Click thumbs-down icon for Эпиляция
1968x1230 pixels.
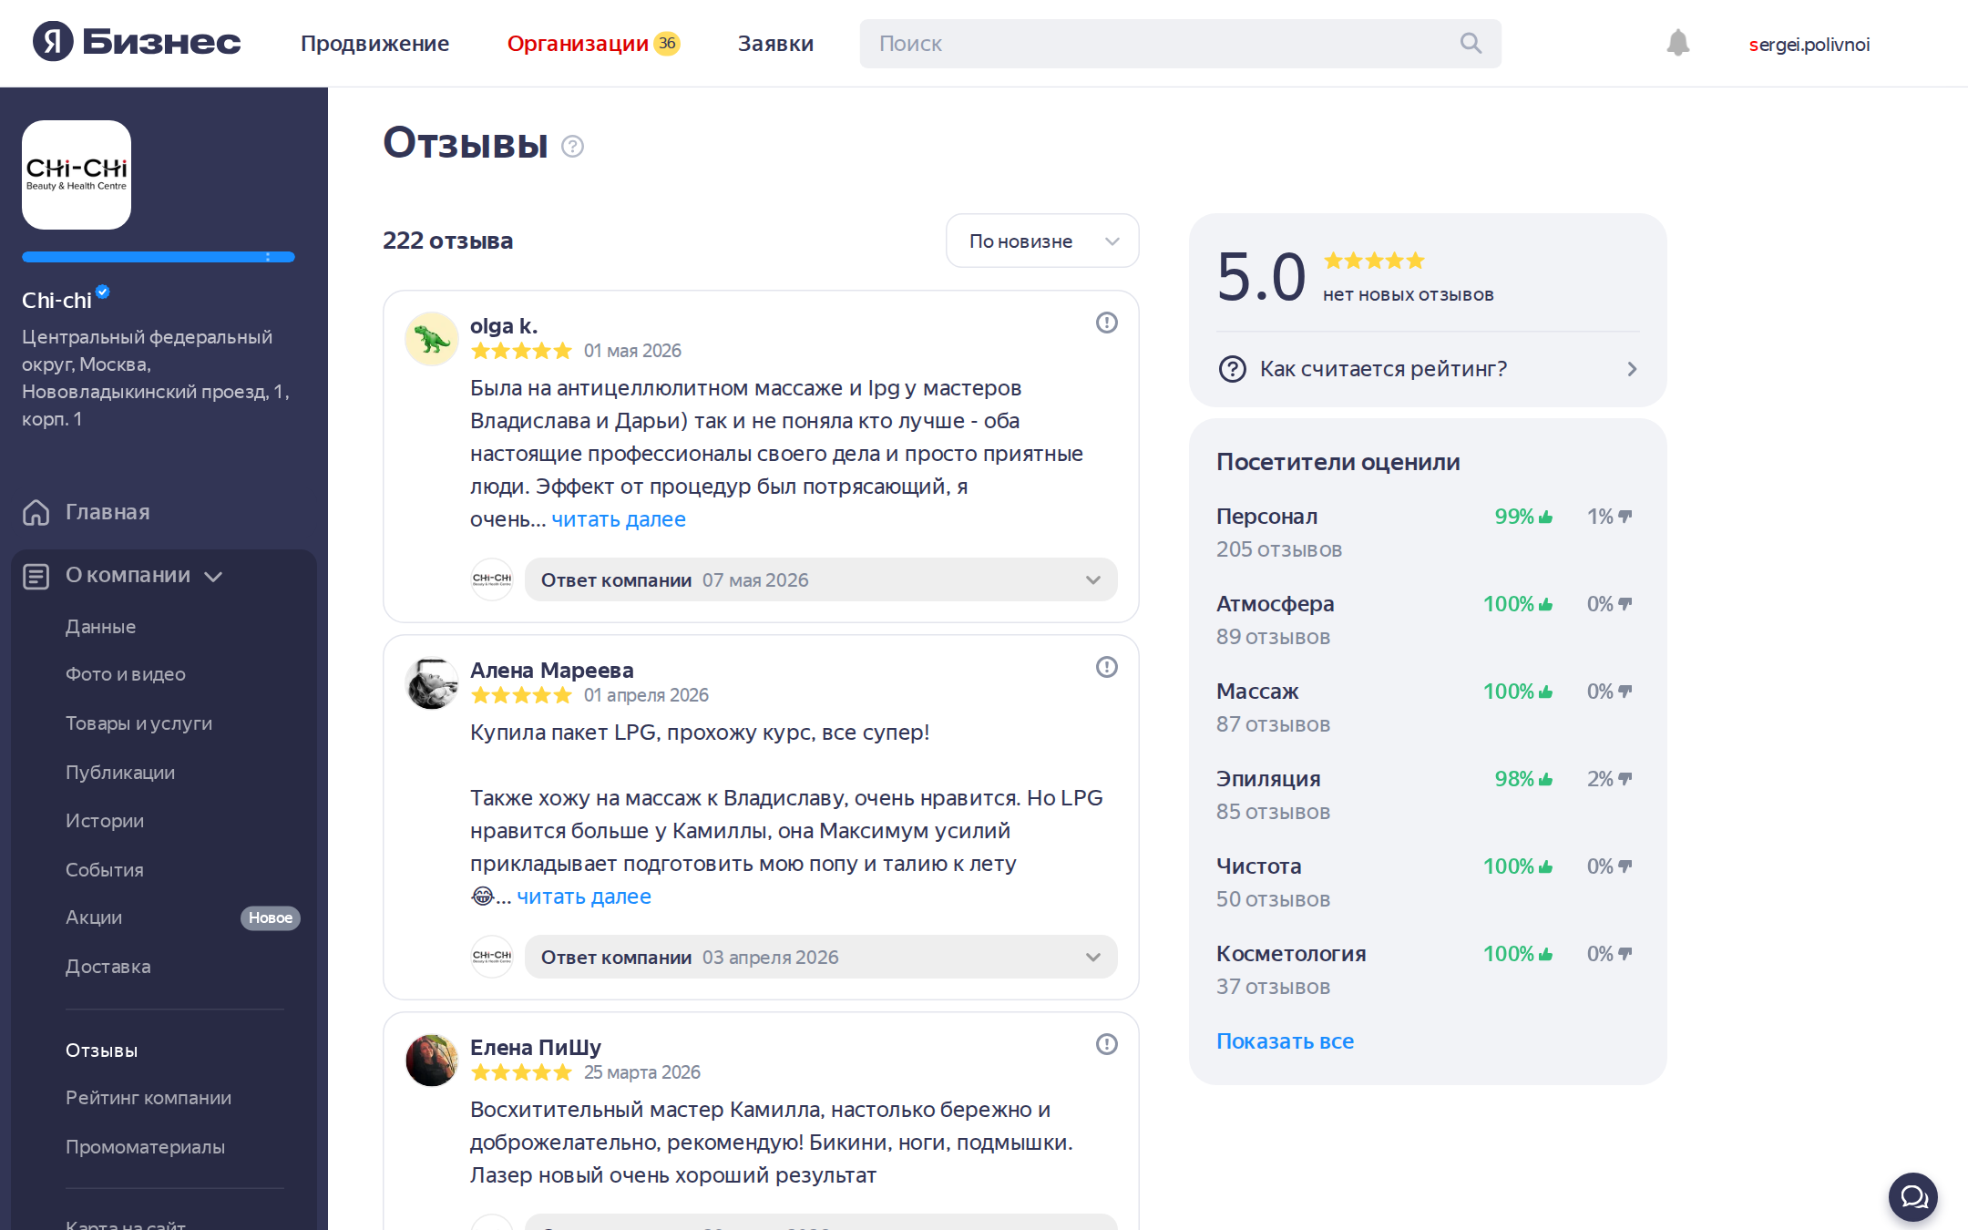pyautogui.click(x=1625, y=779)
